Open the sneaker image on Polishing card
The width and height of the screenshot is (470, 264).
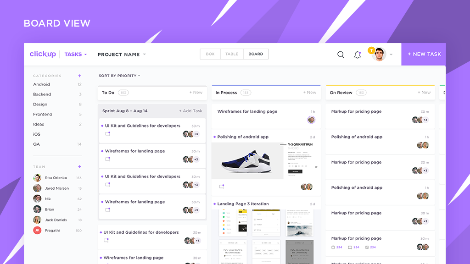(x=247, y=161)
